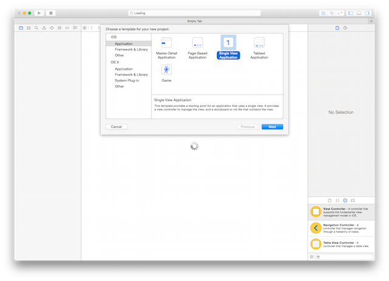The image size is (389, 281).
Task: Select Table View Controller in Object library
Action: pyautogui.click(x=341, y=245)
